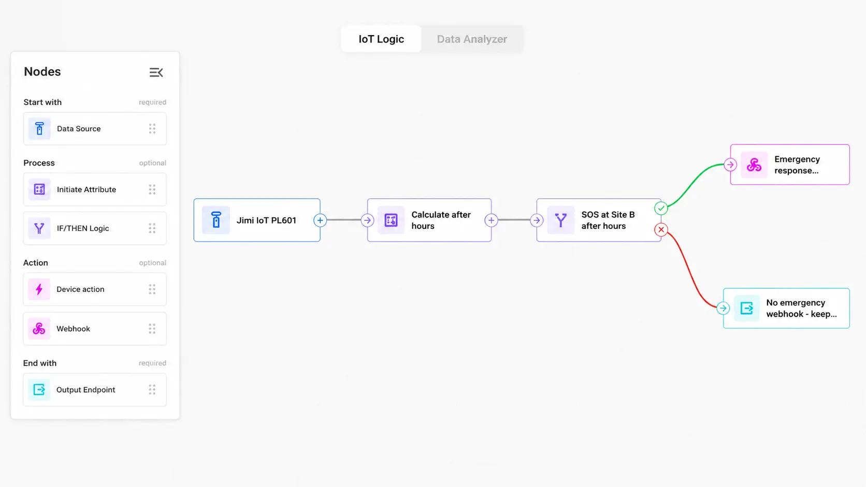866x487 pixels.
Task: Click input arrow on Emergency response node
Action: pos(730,165)
